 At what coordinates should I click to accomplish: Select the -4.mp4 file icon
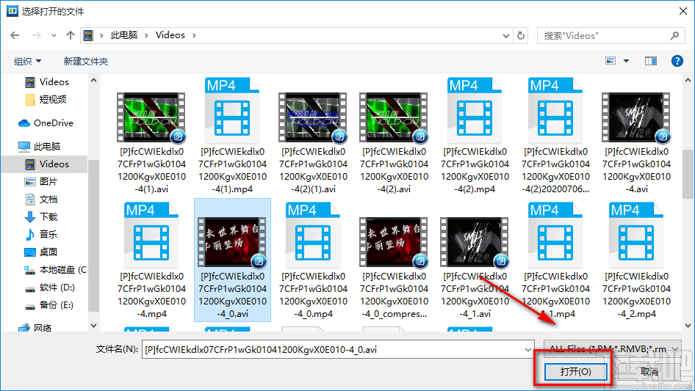(151, 235)
